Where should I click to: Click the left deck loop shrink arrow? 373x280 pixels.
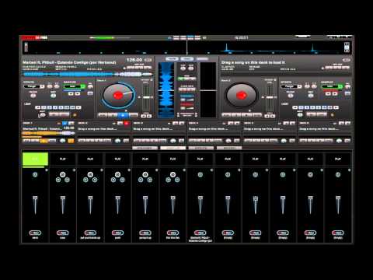point(38,107)
